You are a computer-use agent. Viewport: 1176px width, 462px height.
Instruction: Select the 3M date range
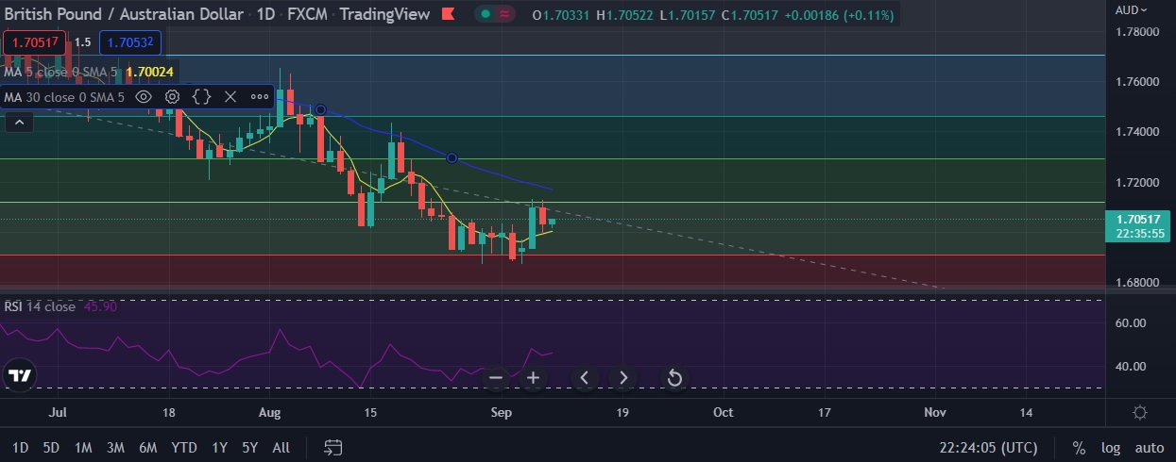115,448
